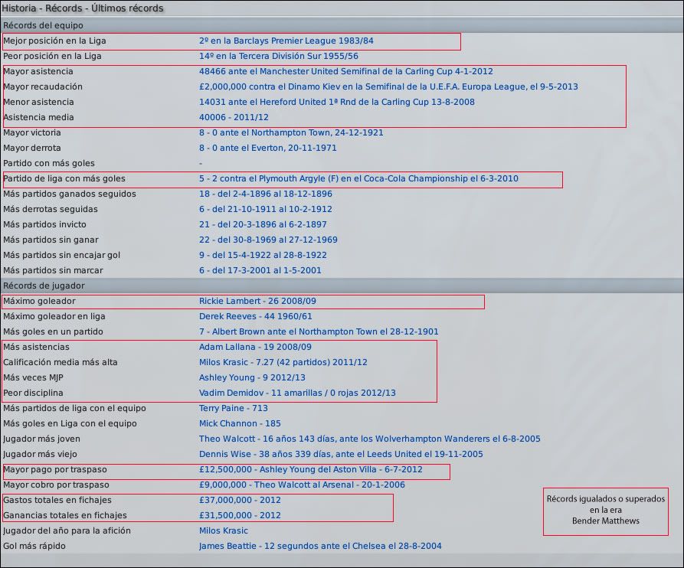Click the Jugador del año para la afición label

pyautogui.click(x=67, y=531)
